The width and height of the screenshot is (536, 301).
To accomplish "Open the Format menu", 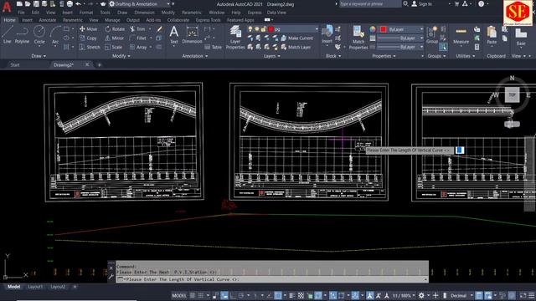I will 85,13.
